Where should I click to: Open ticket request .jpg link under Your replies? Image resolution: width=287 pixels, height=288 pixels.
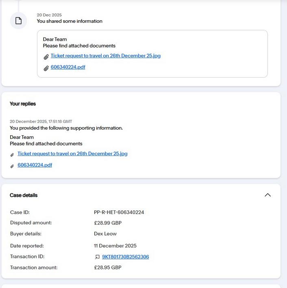pyautogui.click(x=72, y=154)
